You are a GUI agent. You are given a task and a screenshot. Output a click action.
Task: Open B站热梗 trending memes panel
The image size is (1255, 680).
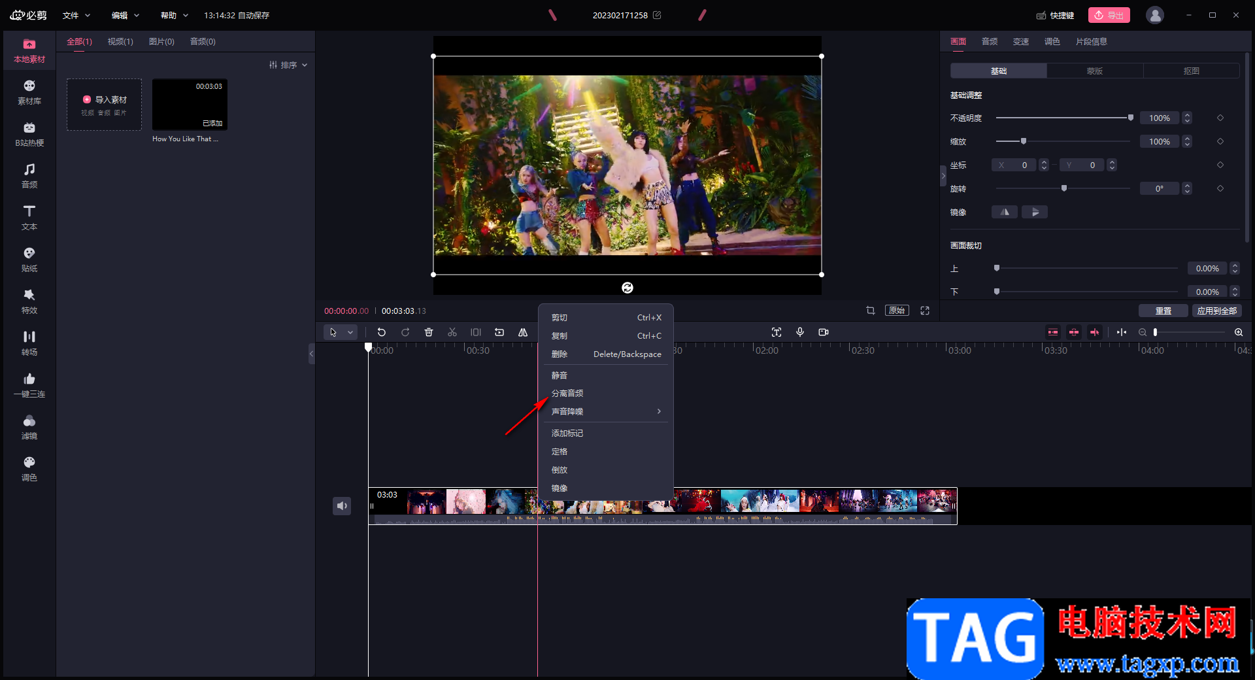point(29,135)
